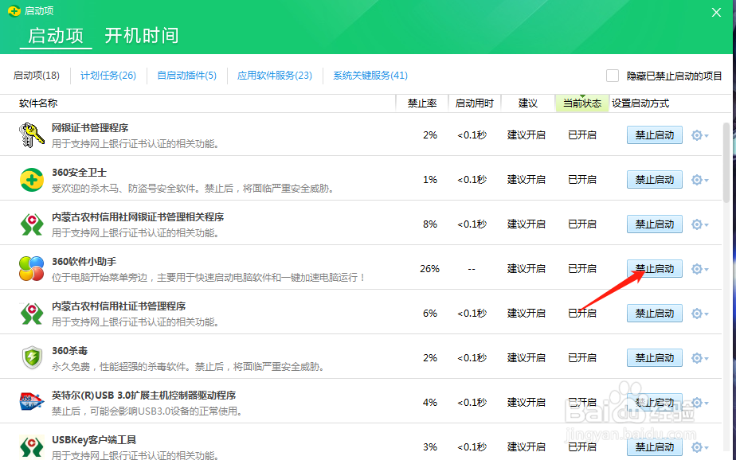Switch to the 开机时间 tab
This screenshot has height=460, width=736.
tap(142, 36)
